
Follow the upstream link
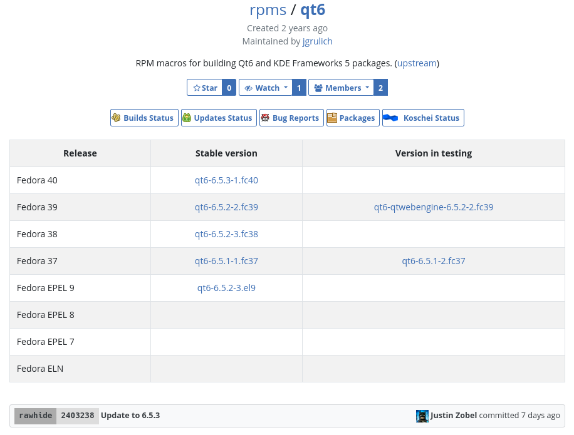pyautogui.click(x=417, y=63)
